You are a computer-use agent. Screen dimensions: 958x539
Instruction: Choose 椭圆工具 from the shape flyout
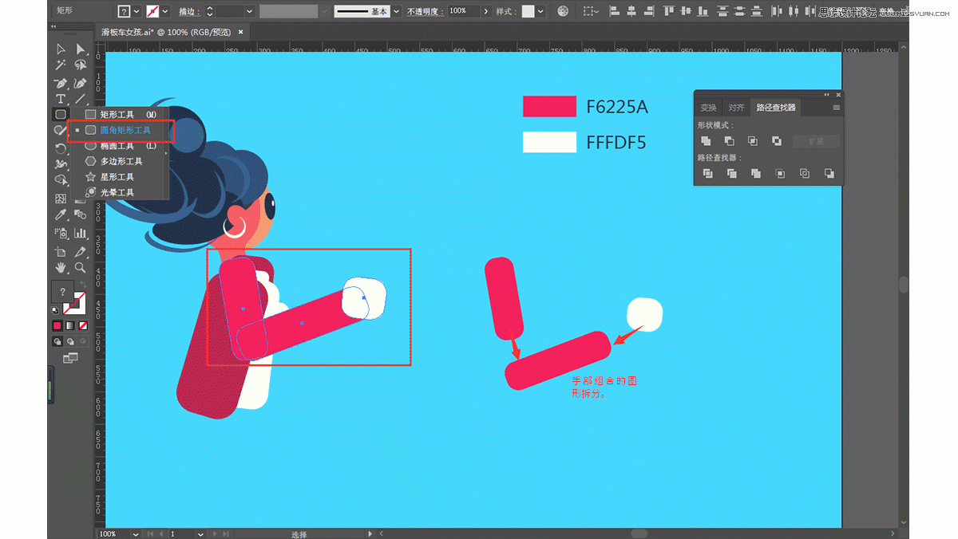pyautogui.click(x=117, y=146)
